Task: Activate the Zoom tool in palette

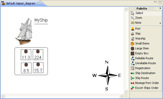Action: (x=146, y=18)
